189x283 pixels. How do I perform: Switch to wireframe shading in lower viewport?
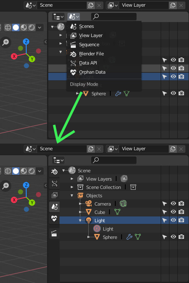tap(8, 171)
